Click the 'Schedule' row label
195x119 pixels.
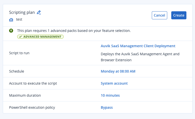pyautogui.click(x=16, y=71)
